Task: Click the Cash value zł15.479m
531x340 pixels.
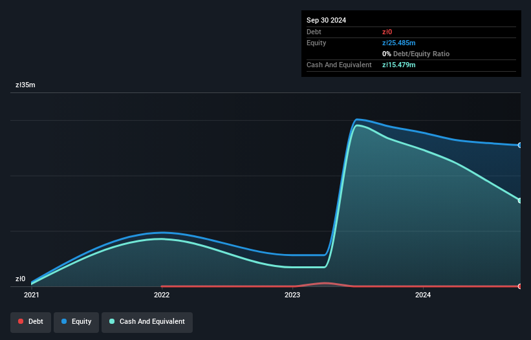Action: point(398,65)
